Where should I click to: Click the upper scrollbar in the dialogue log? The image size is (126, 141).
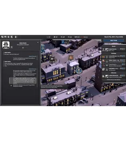37,58
